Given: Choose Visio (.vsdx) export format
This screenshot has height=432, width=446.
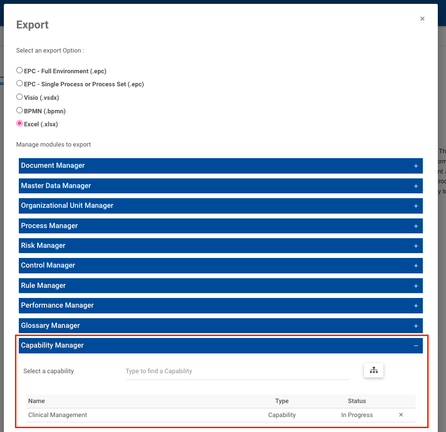Looking at the screenshot, I should [19, 96].
